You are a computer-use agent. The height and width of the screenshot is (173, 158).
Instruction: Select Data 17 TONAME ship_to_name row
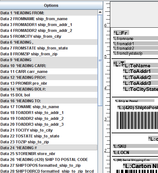[x=49, y=107]
